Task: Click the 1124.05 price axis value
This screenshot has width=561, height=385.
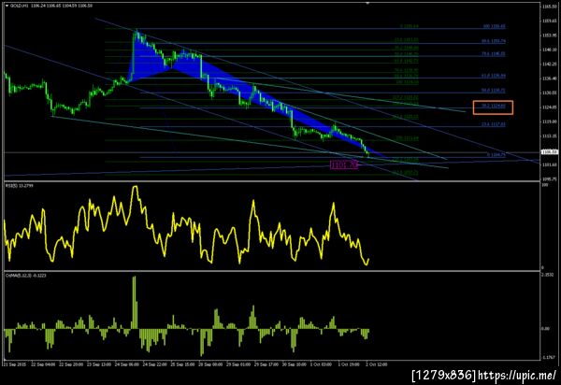Action: click(x=549, y=107)
